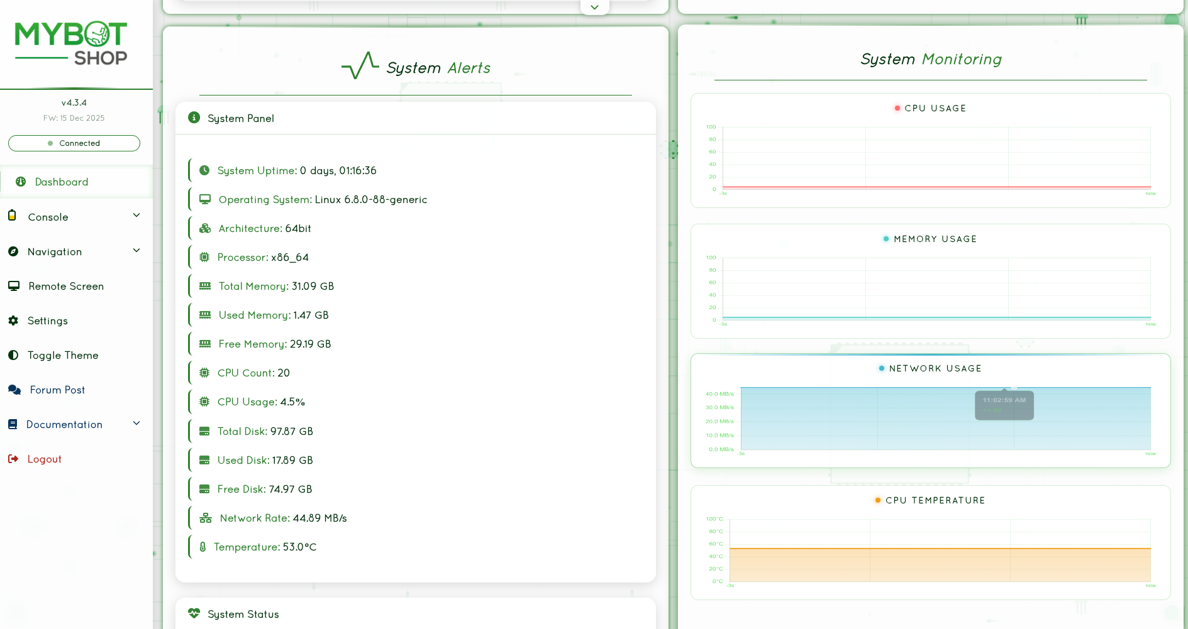Click the Logout arrow icon
The height and width of the screenshot is (629, 1188).
tap(13, 459)
